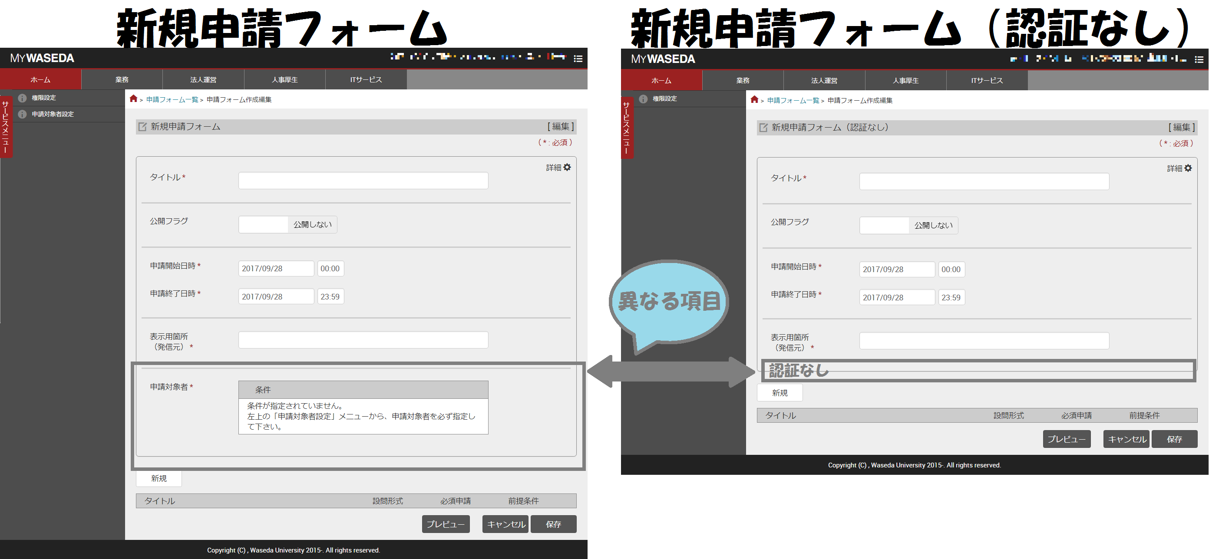Click 設問形式 column header in left table
The height and width of the screenshot is (559, 1209).
tap(388, 501)
